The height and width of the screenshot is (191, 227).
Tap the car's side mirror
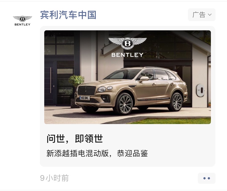[x=143, y=79]
